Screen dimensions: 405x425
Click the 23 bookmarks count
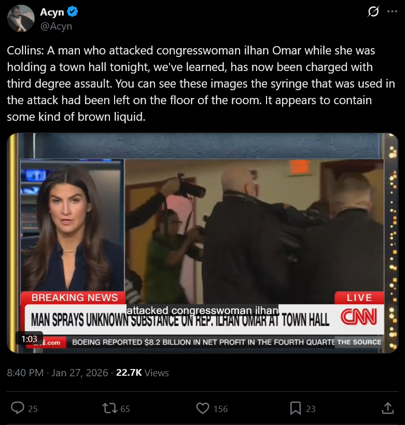pos(311,409)
